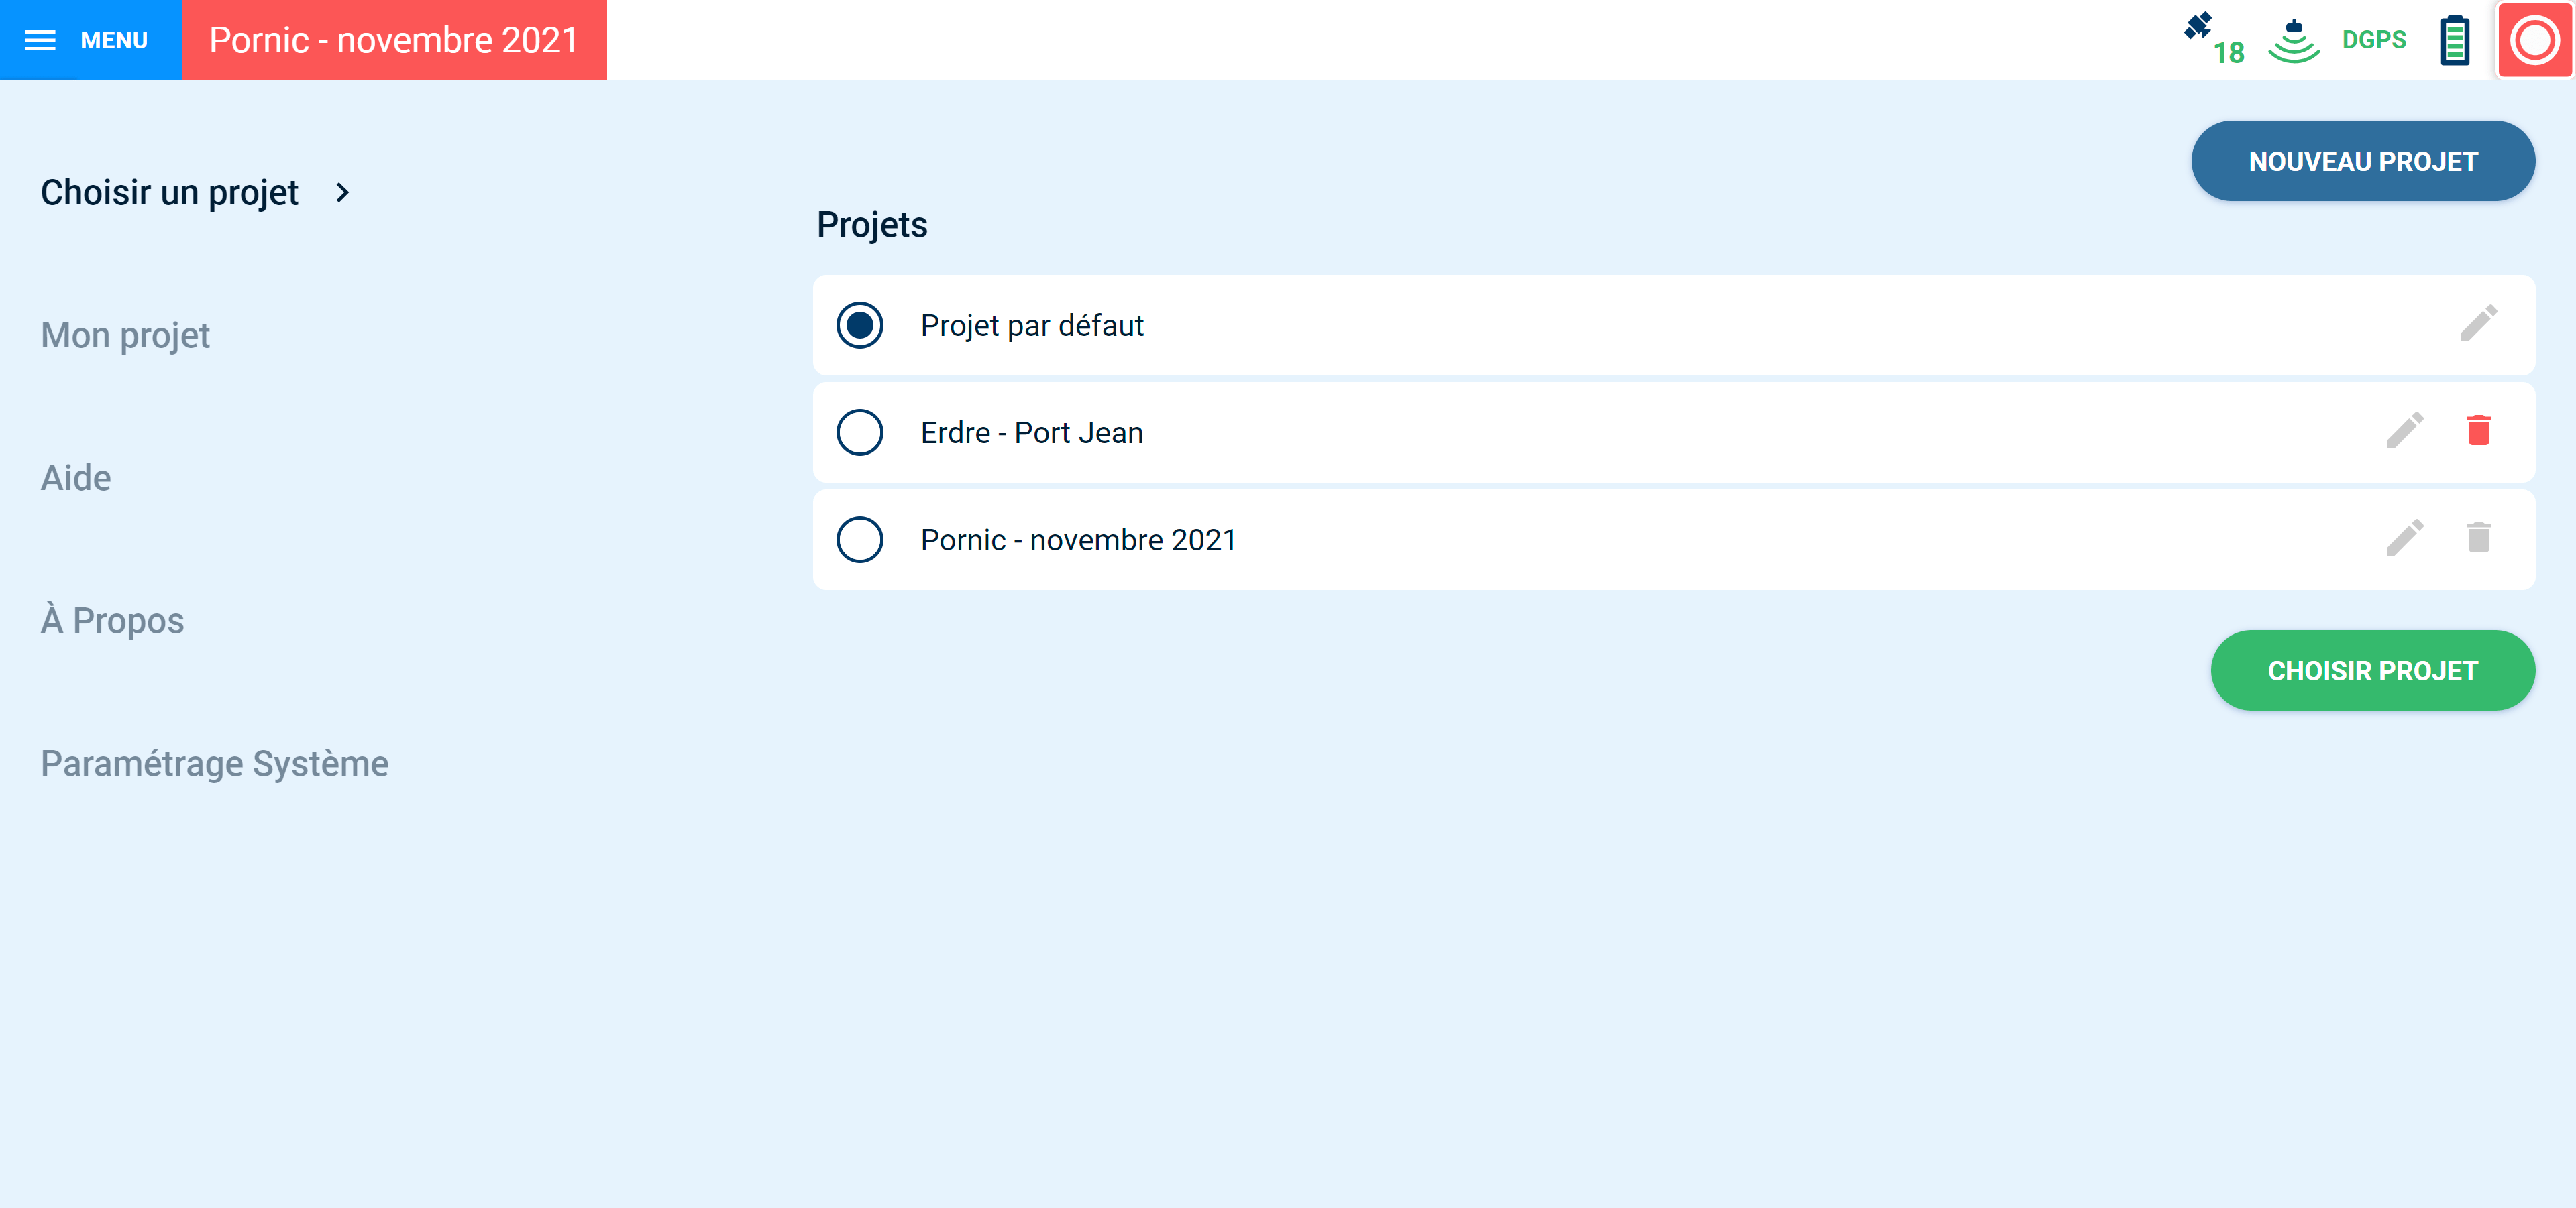The width and height of the screenshot is (2576, 1208).
Task: Click the satellite count icon
Action: (x=2213, y=39)
